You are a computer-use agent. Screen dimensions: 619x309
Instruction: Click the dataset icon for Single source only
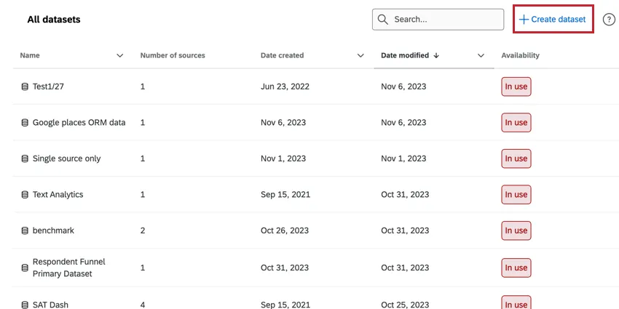[x=25, y=158]
